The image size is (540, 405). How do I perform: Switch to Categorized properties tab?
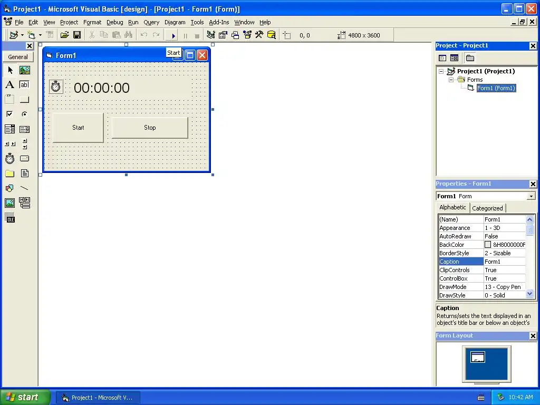coord(487,208)
